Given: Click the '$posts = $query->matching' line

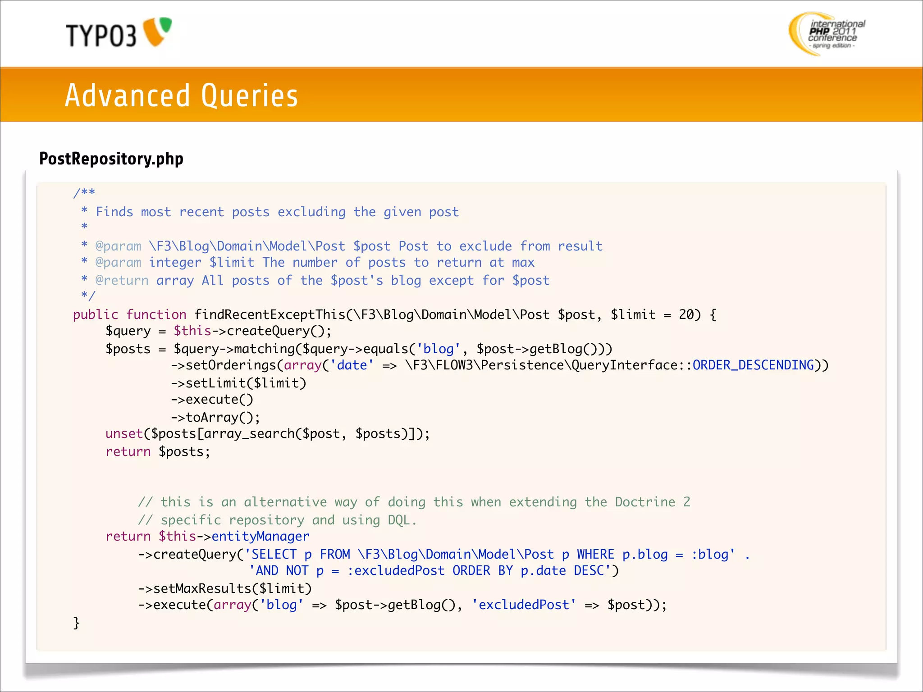Looking at the screenshot, I should 359,349.
